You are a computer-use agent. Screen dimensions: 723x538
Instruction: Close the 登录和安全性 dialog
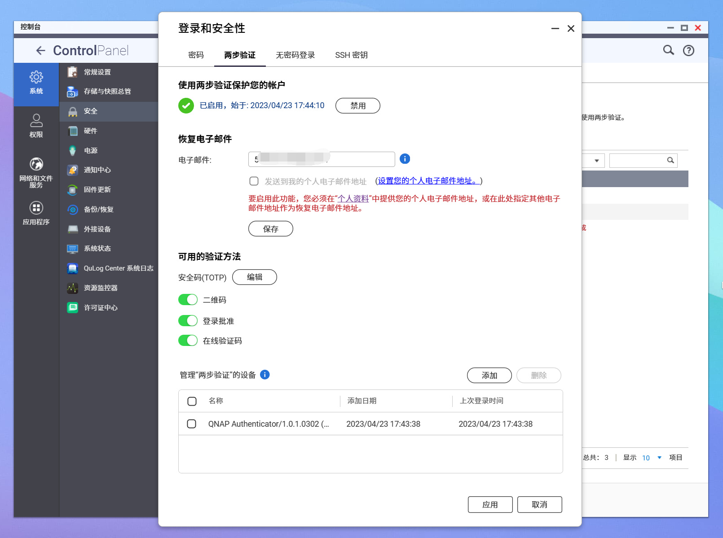pyautogui.click(x=571, y=29)
